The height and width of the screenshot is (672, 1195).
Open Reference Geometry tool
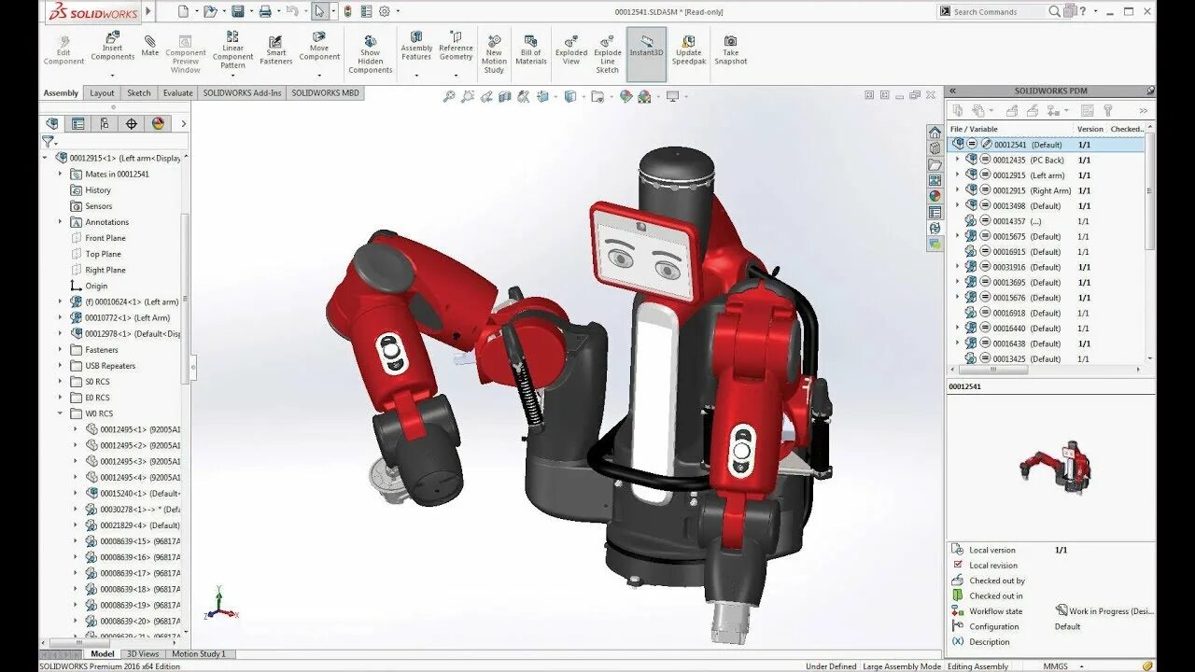[x=456, y=47]
